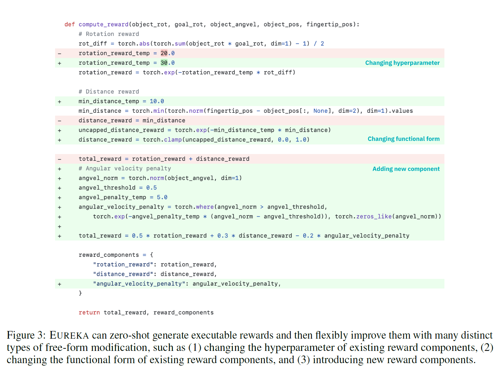Click the plus marker beside min_distance_temp = 10.0
The image size is (498, 380).
[x=59, y=101]
